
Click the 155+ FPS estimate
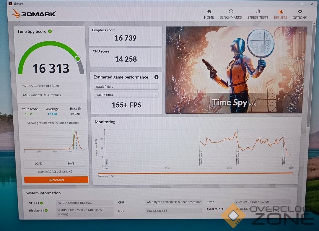[x=126, y=105]
